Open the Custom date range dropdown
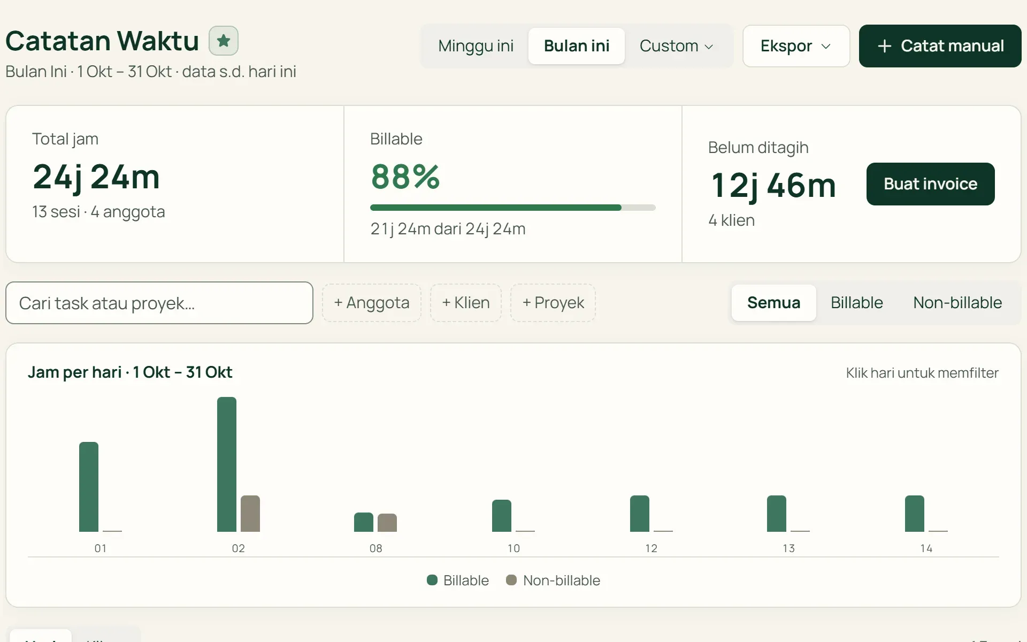 pos(677,46)
